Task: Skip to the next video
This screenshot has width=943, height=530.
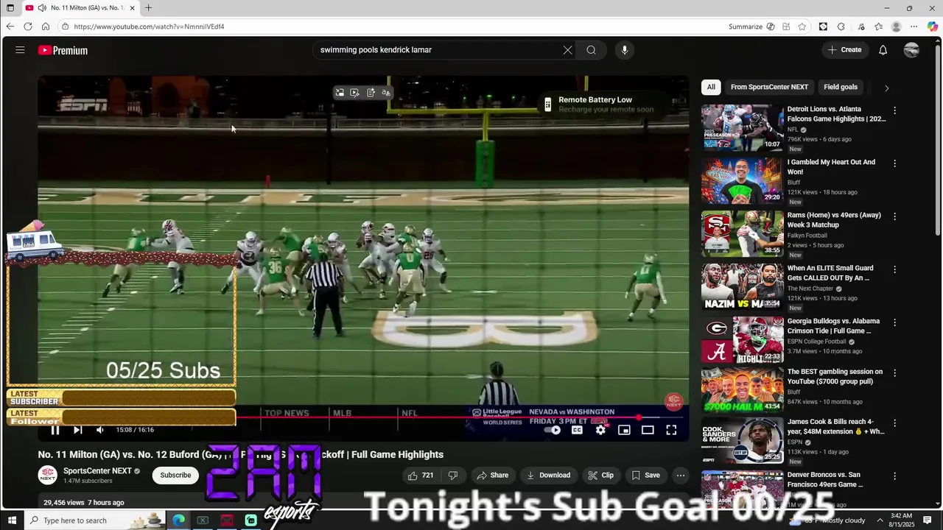Action: click(x=77, y=430)
